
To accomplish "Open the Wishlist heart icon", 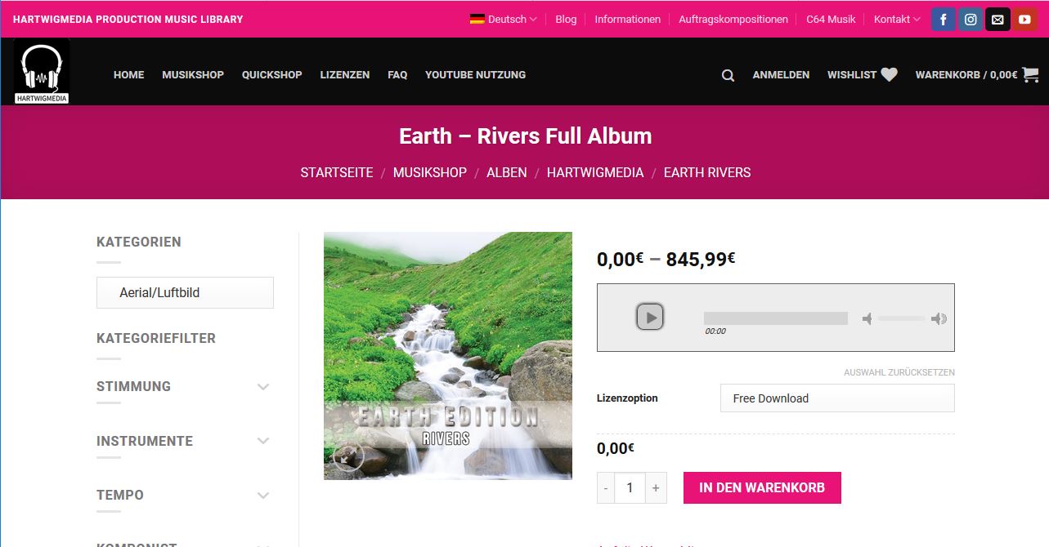I will point(890,74).
